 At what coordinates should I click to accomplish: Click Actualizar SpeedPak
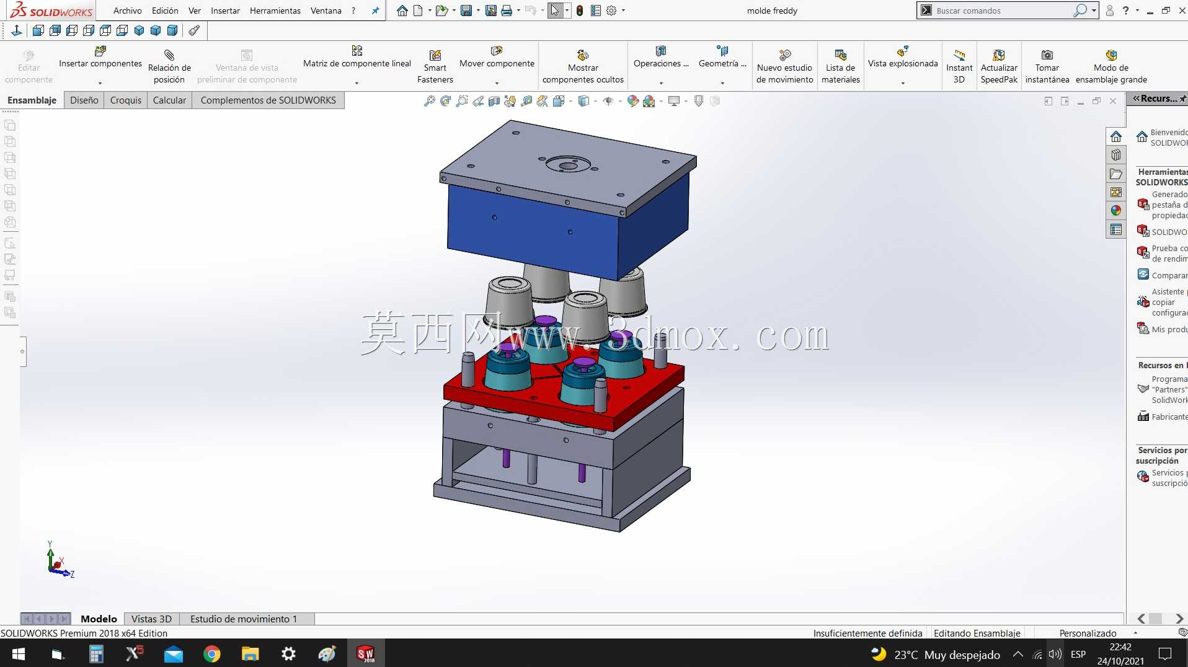point(999,66)
